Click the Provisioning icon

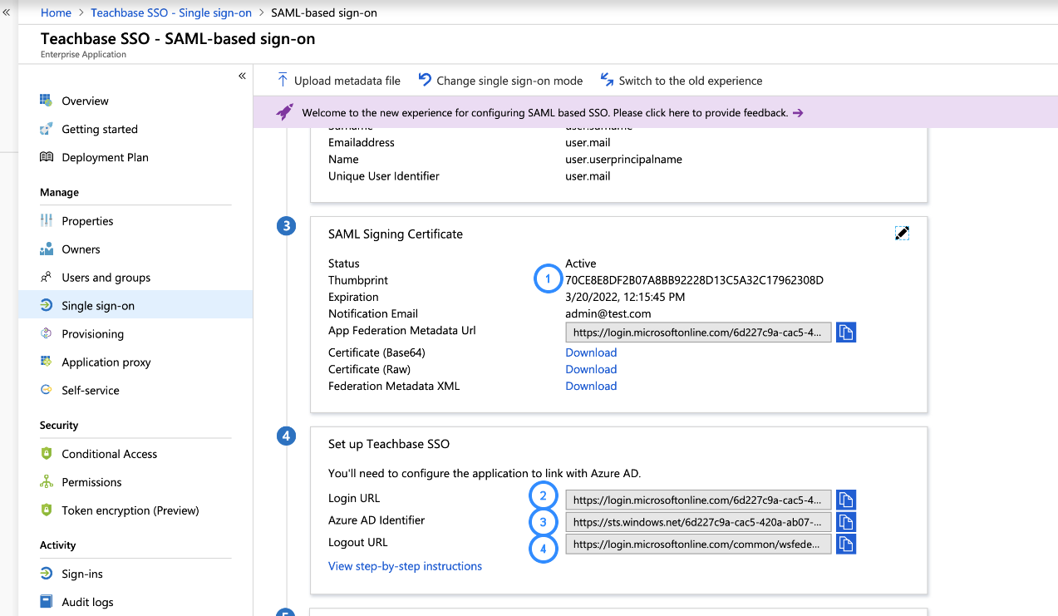(46, 334)
